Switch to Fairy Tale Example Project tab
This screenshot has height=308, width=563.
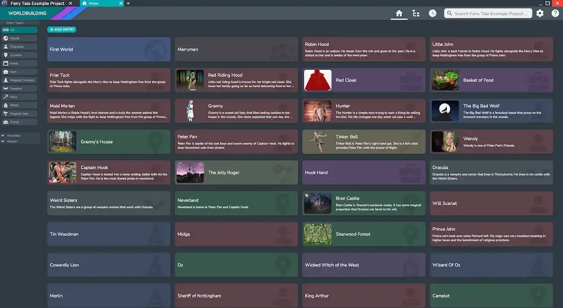click(x=37, y=3)
